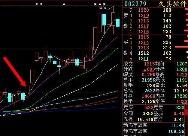Click the leftmost arrow marker above the chart
This screenshot has width=188, height=136.
coord(37,4)
